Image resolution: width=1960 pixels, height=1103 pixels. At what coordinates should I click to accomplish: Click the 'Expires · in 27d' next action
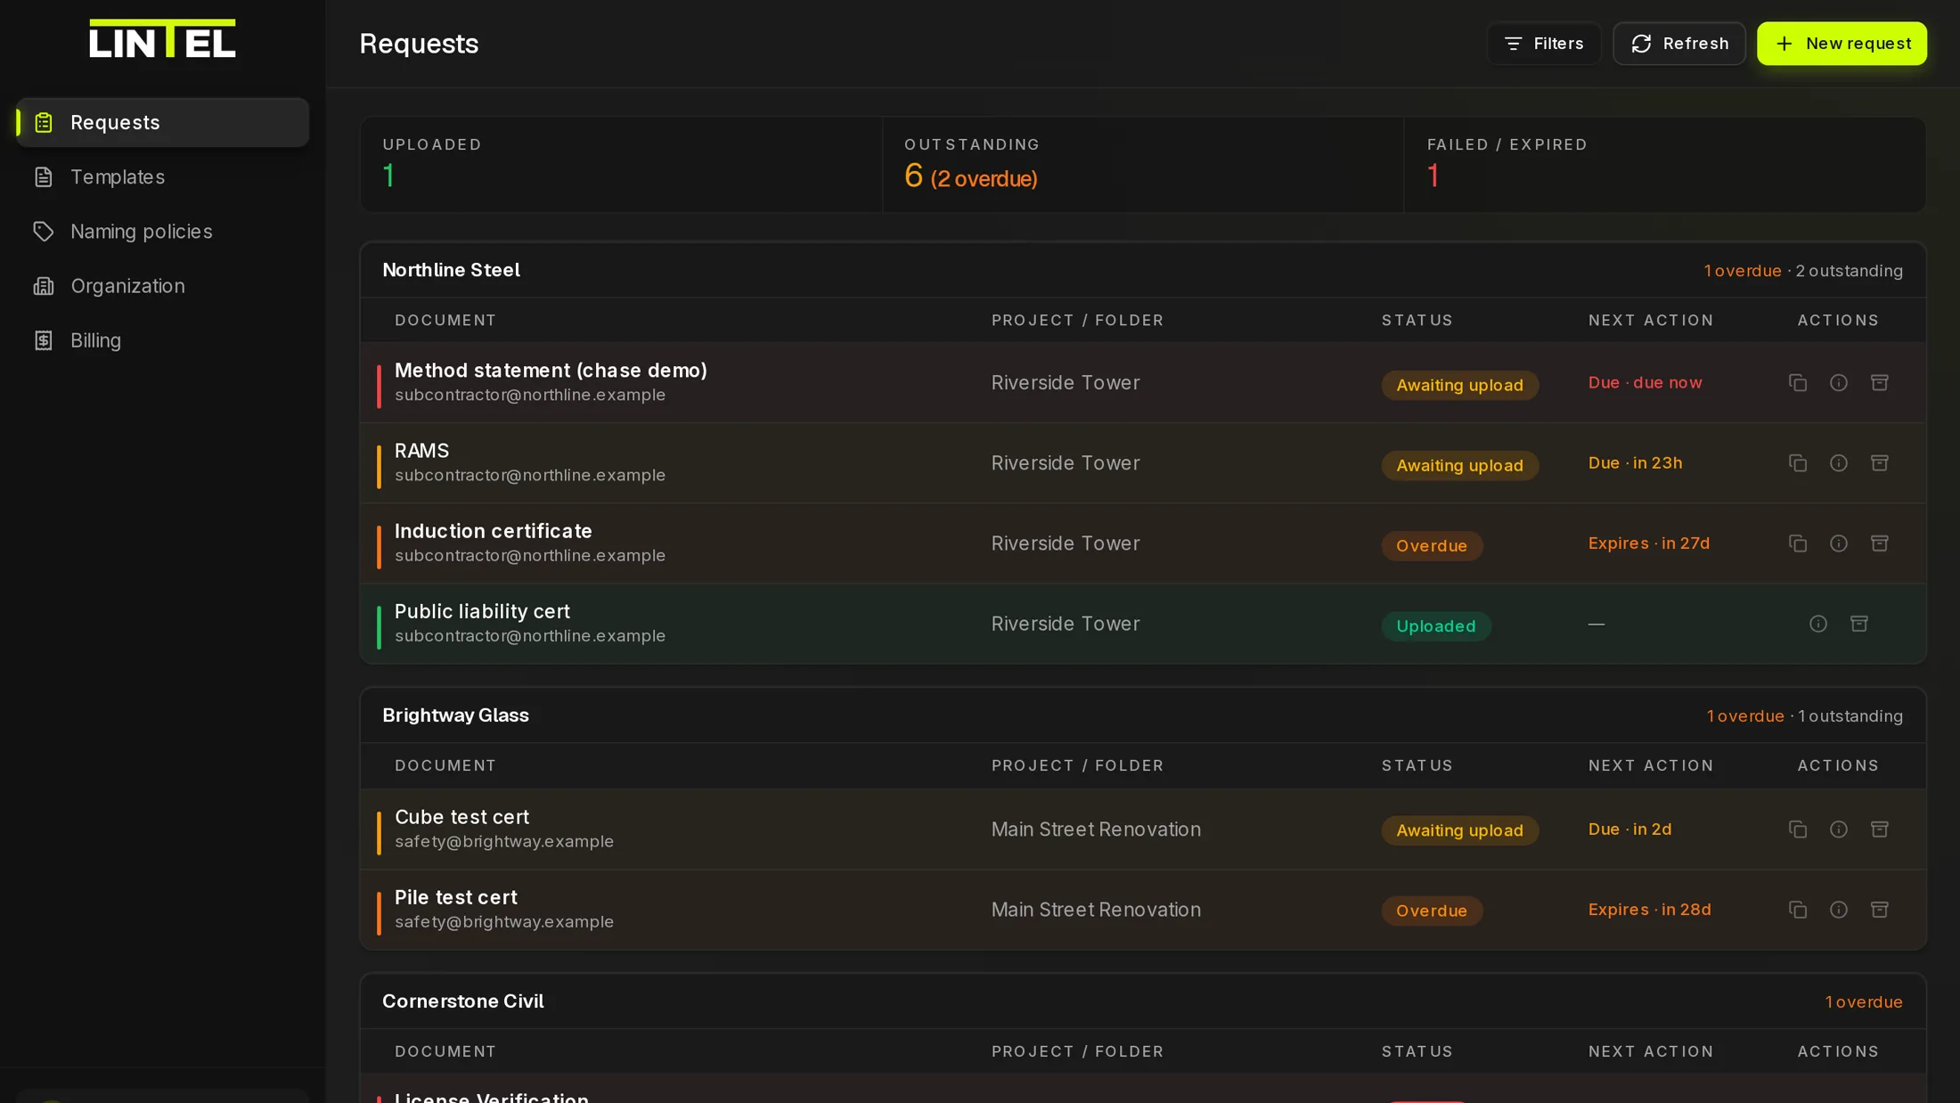[x=1649, y=543]
